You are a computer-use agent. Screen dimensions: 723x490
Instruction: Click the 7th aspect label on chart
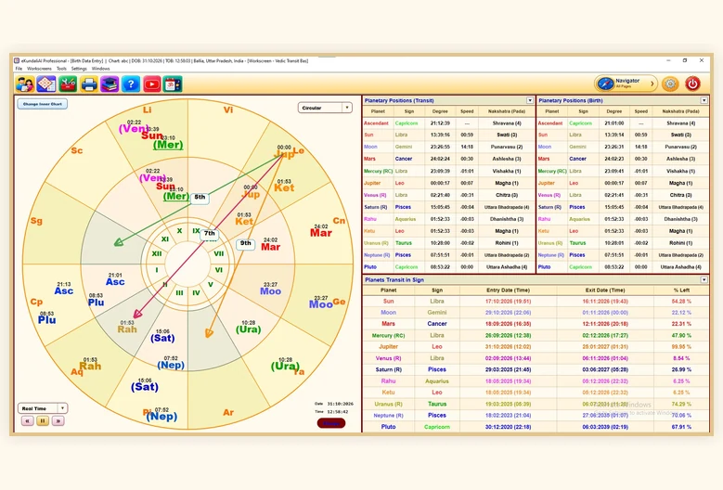pos(210,234)
